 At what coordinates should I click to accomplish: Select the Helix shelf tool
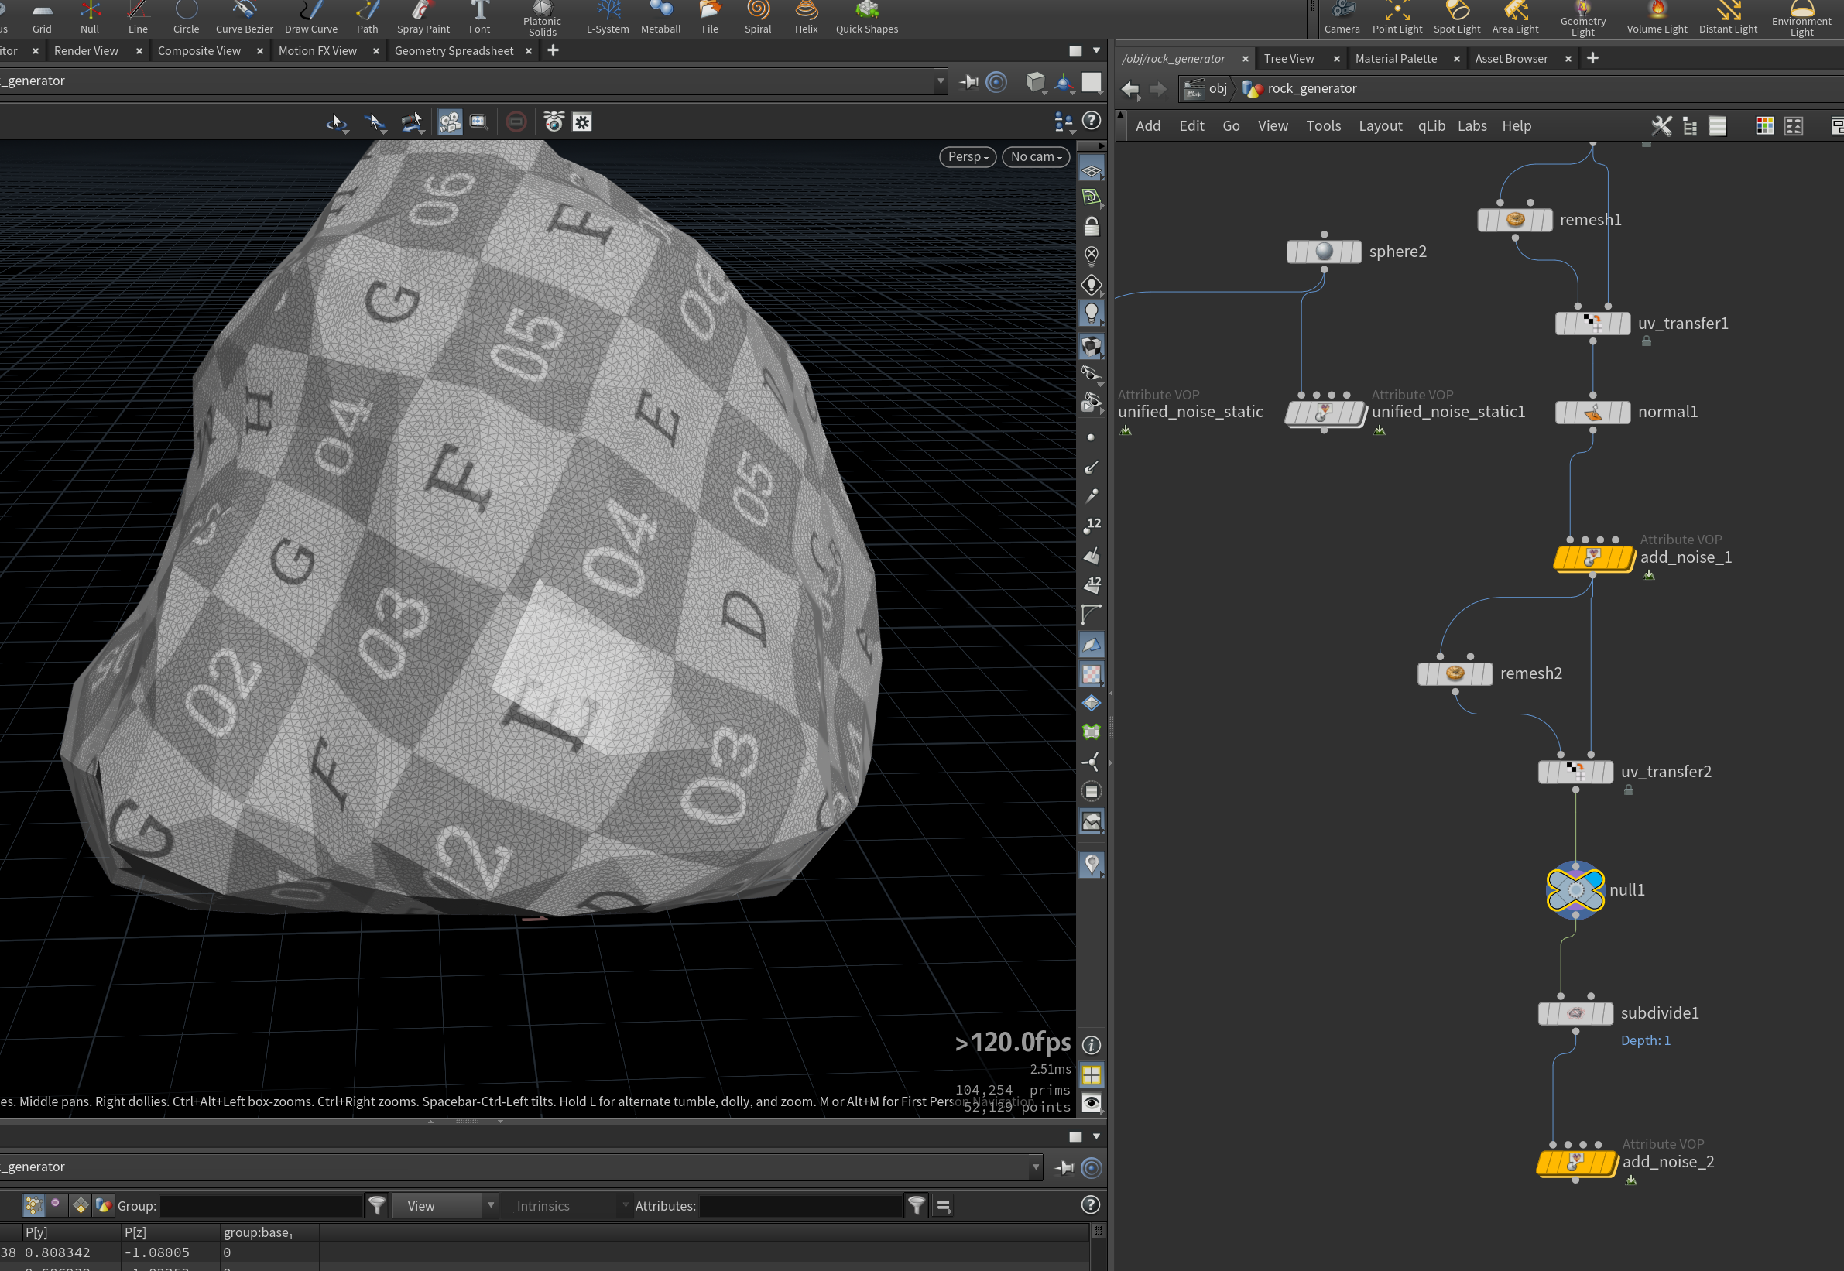click(x=806, y=18)
